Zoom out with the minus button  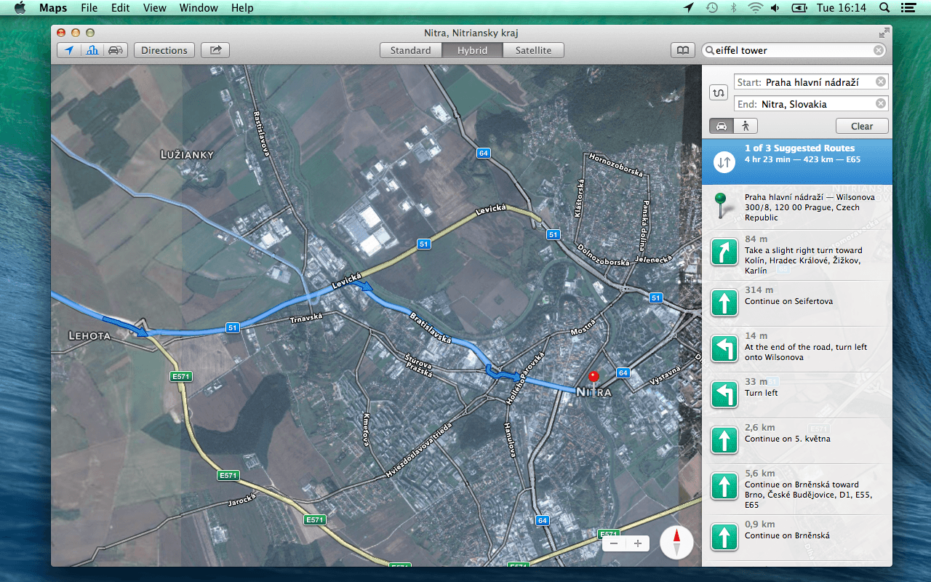[614, 543]
